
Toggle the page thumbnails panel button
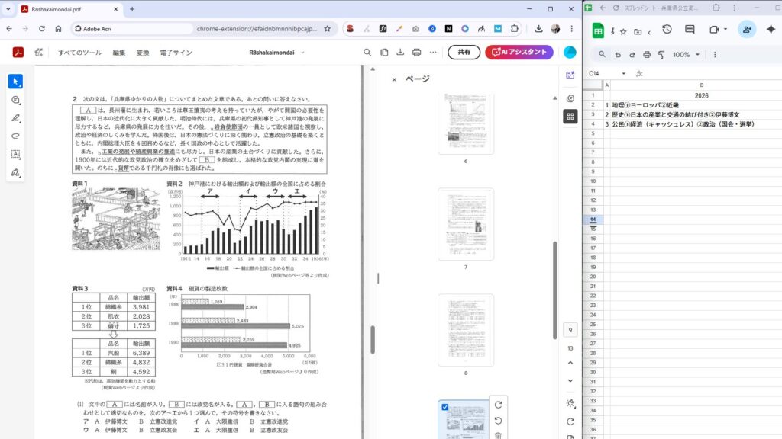coord(570,117)
